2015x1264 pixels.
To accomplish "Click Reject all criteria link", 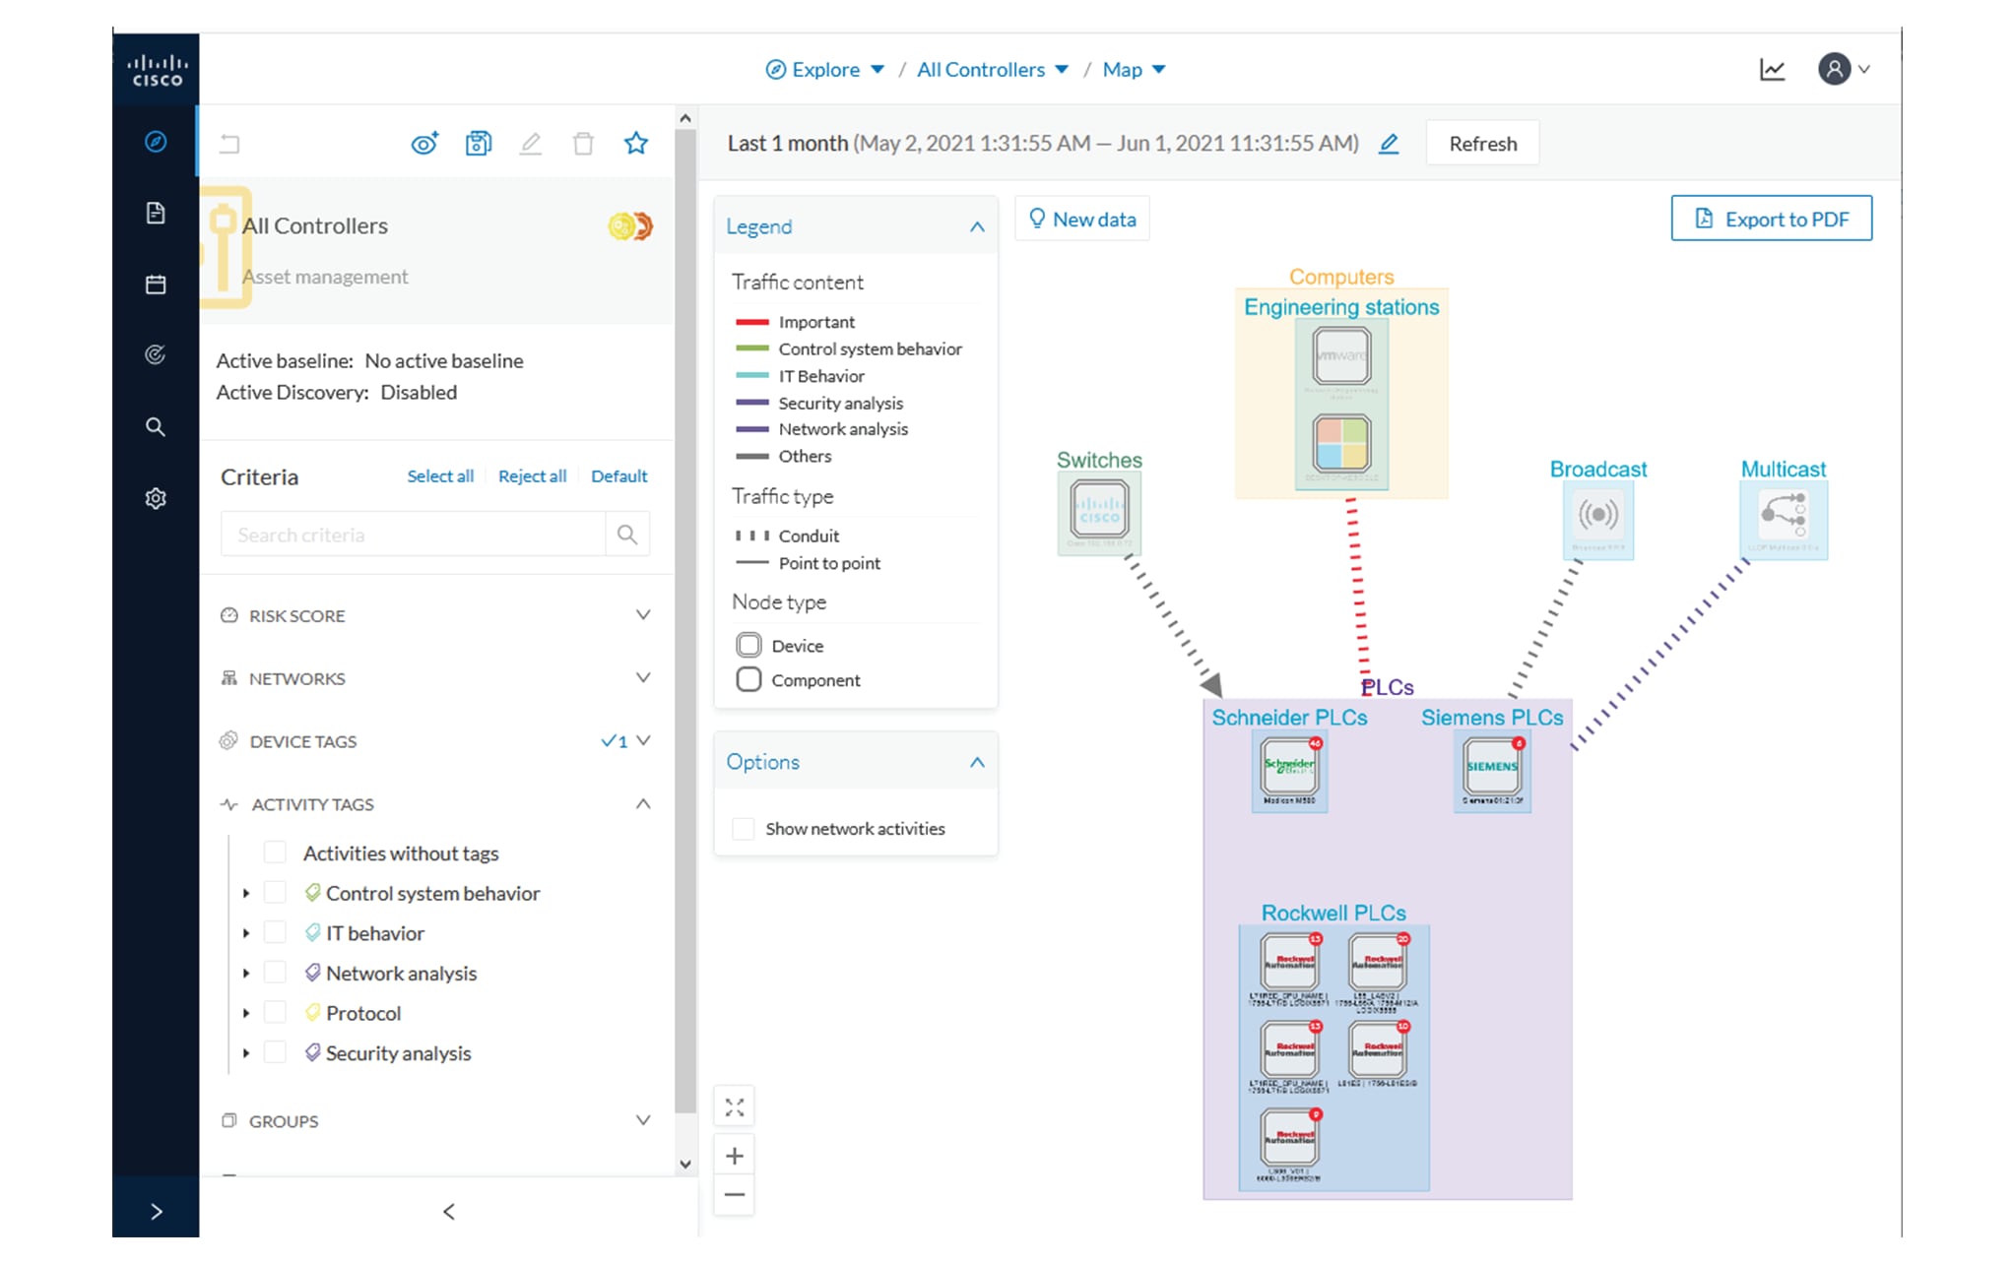I will tap(532, 476).
